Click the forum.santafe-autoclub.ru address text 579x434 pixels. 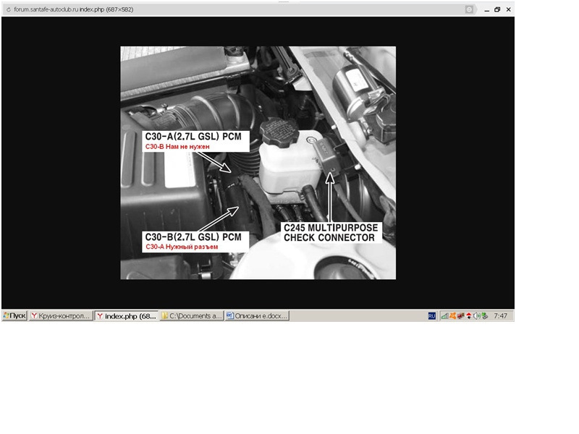pyautogui.click(x=46, y=9)
